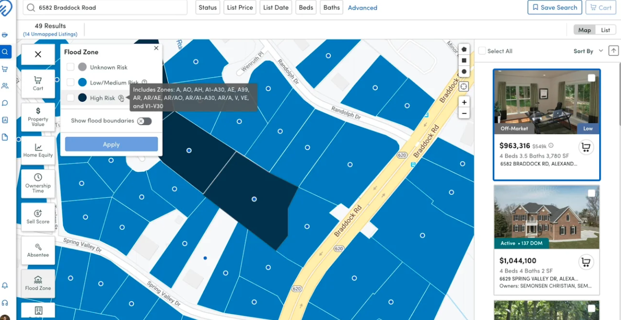The height and width of the screenshot is (320, 621).
Task: Click the $1,044,100 price text
Action: [518, 261]
